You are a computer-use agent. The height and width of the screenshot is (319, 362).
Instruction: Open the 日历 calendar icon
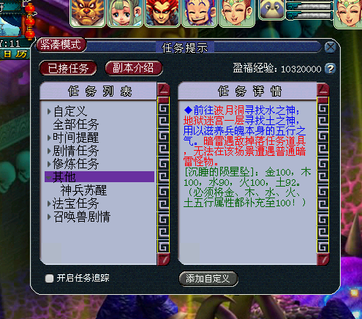pyautogui.click(x=15, y=54)
